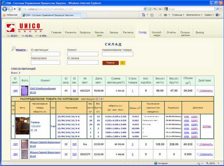Go to Заказы navigation tab

click(114, 33)
